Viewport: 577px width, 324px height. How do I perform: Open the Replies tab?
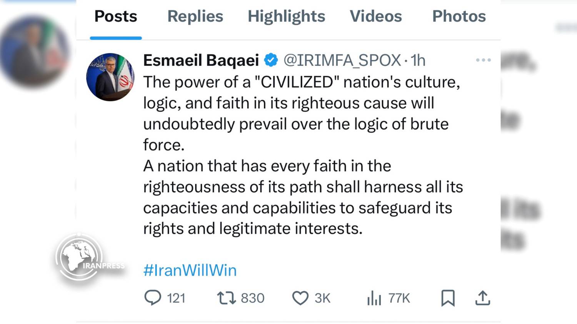195,17
